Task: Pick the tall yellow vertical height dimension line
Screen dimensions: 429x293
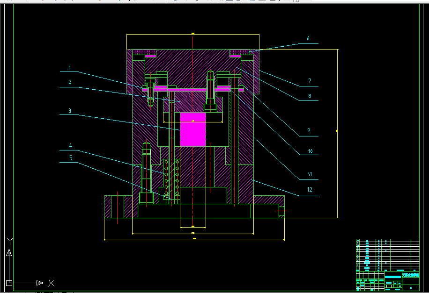Action: 337,134
